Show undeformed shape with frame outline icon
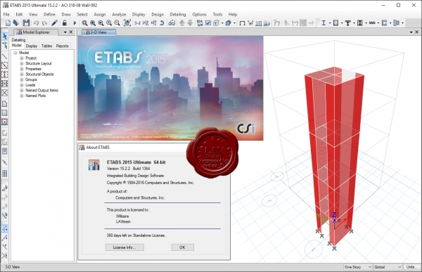Viewport: 422px width, 272px height. (242, 23)
